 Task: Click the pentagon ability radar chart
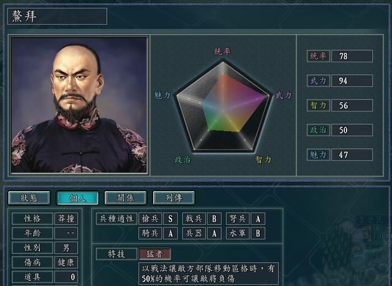[223, 106]
